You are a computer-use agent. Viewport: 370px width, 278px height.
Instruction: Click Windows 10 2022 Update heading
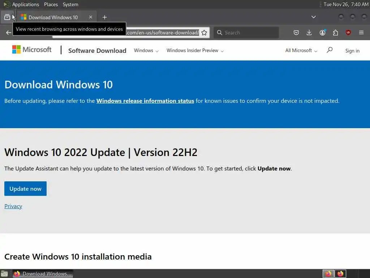[101, 152]
